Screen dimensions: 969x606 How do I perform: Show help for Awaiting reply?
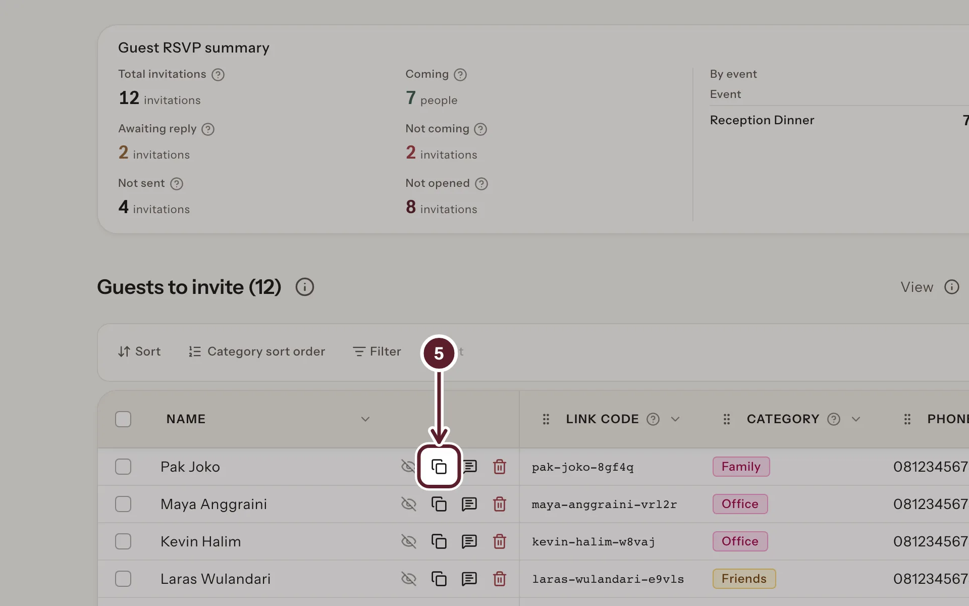[x=208, y=129]
